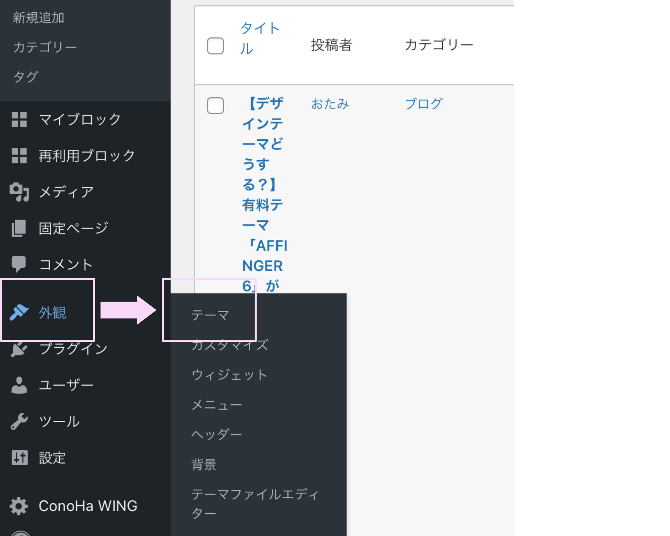670x536 pixels.
Task: Click the Users person icon
Action: coord(19,385)
